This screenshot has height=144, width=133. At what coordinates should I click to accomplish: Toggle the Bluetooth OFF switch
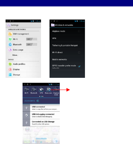pyautogui.click(x=32, y=45)
